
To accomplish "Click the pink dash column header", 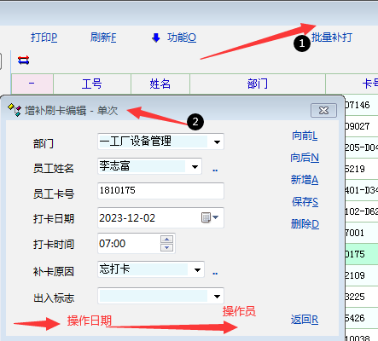I will pyautogui.click(x=32, y=84).
